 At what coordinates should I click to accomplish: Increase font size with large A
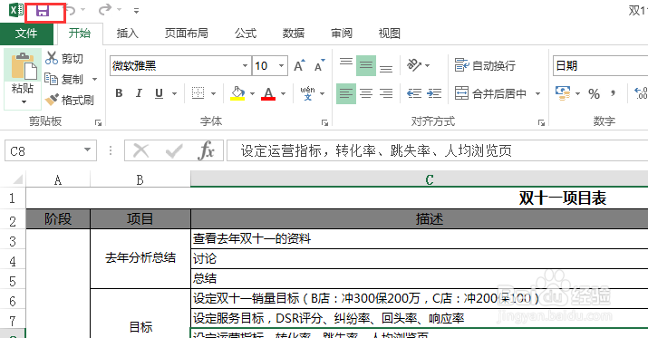tap(299, 65)
